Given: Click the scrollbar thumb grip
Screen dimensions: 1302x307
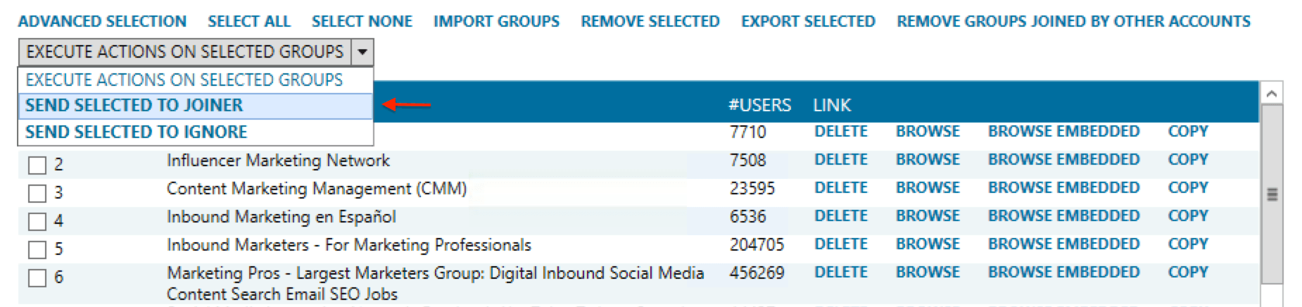Looking at the screenshot, I should (1272, 194).
